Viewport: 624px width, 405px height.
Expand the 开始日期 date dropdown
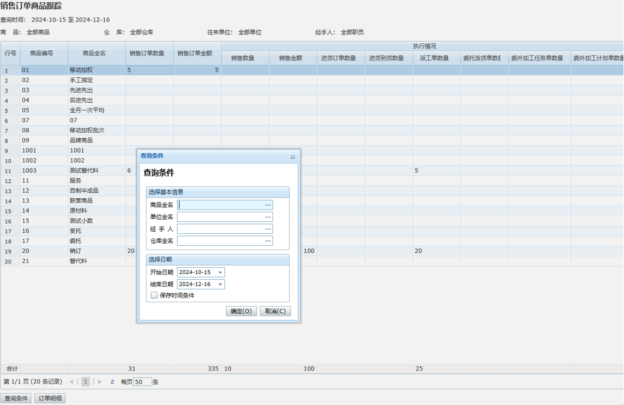click(x=220, y=273)
